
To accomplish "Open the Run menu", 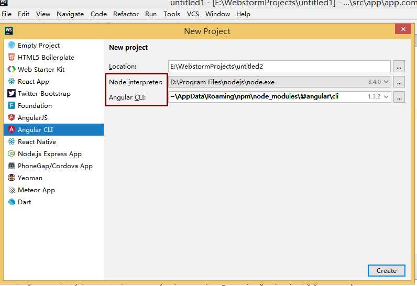I will click(x=151, y=14).
